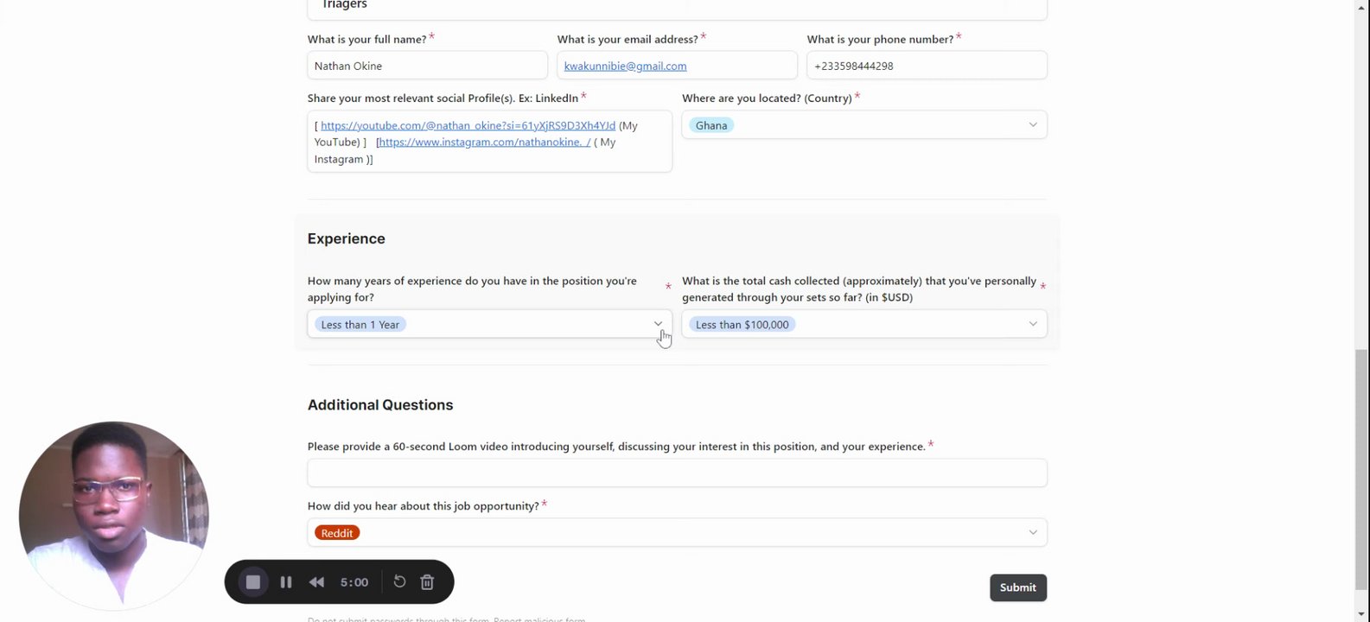Stop the Loom screen recording
The height and width of the screenshot is (622, 1370).
pos(253,582)
